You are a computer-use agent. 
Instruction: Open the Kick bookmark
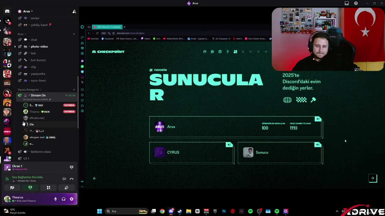tap(157, 39)
